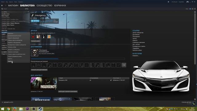Open the dark silhouette friend avatar
The height and width of the screenshot is (111, 197).
click(44, 37)
